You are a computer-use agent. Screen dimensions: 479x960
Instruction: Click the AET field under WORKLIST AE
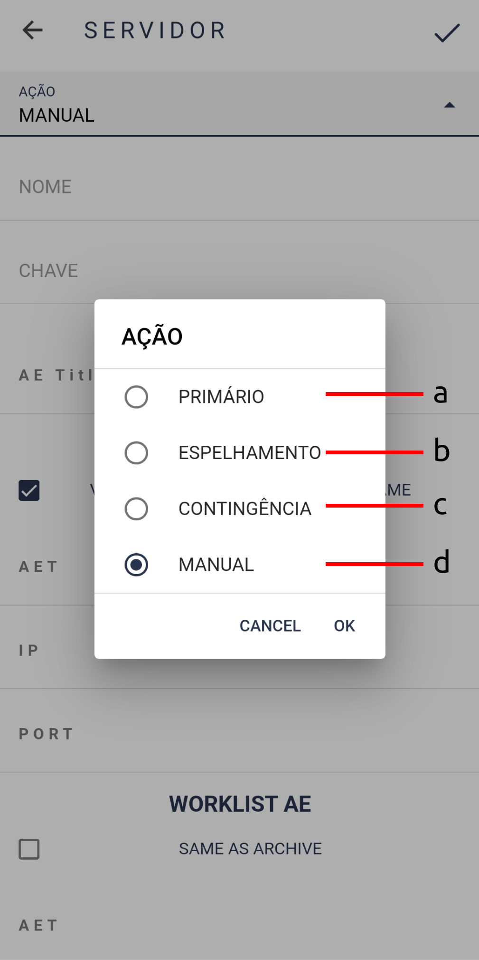point(237,925)
